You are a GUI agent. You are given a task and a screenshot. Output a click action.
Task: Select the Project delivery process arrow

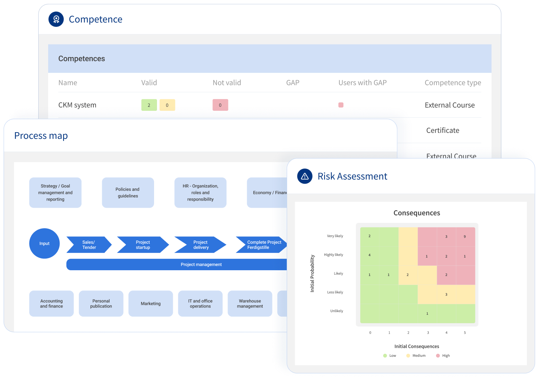pos(200,244)
